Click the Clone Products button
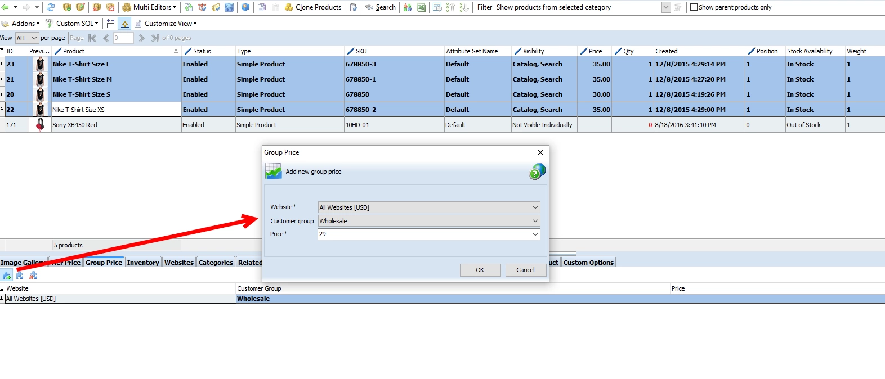 point(313,7)
